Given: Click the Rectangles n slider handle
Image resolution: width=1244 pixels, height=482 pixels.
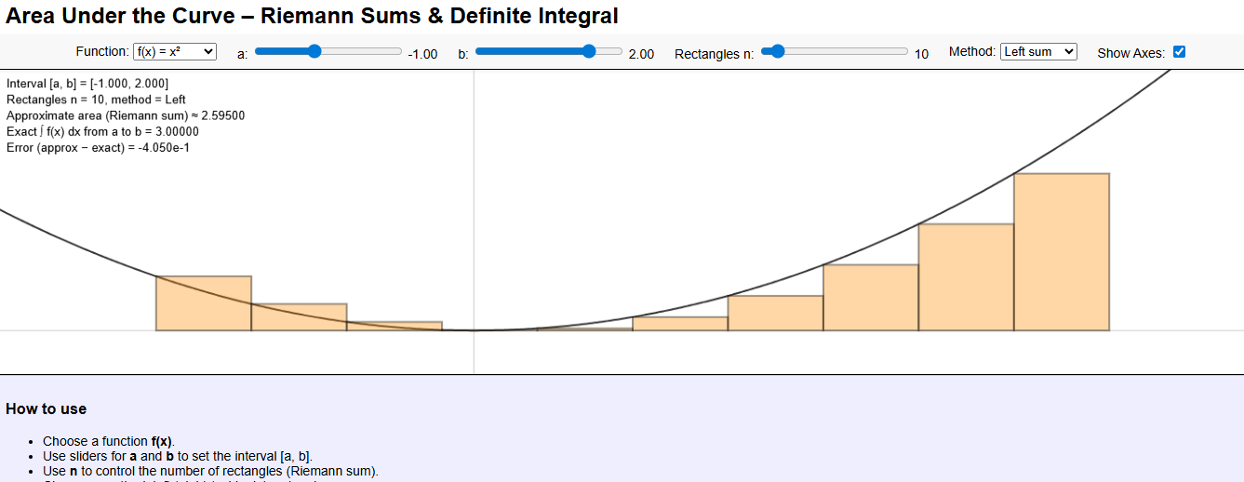Looking at the screenshot, I should (778, 51).
